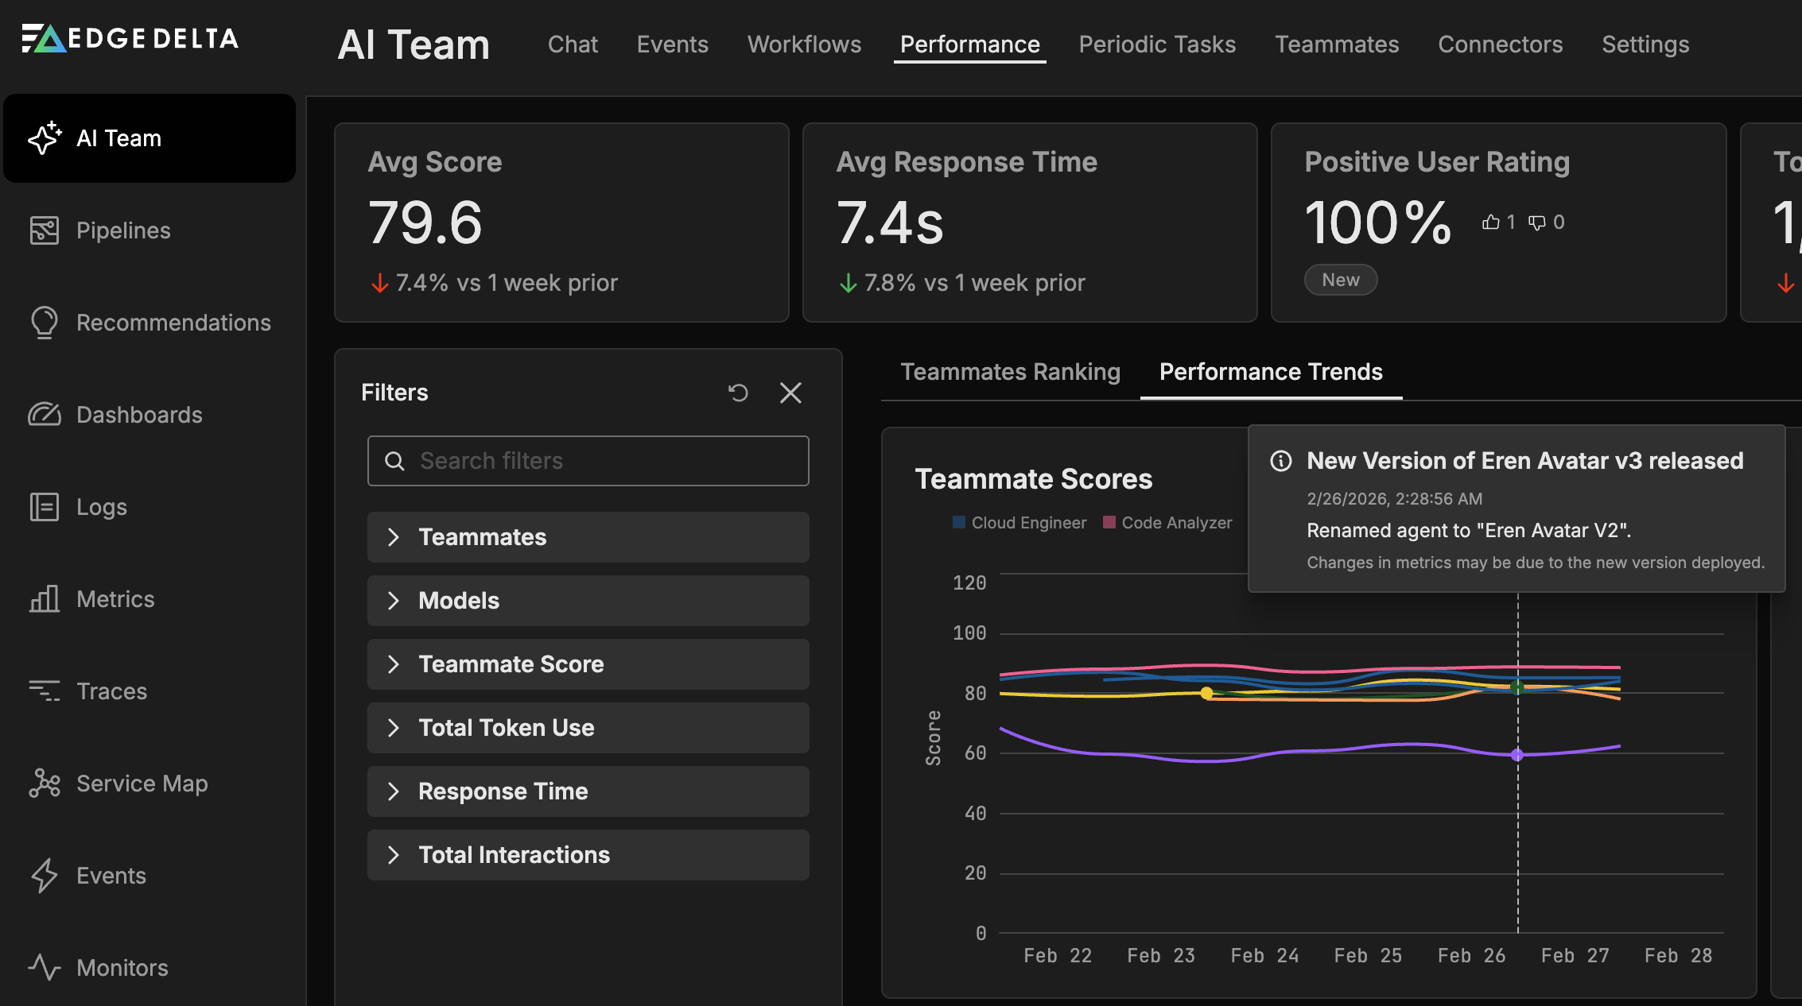Toggle the Cloud Engineer legend series

1019,523
